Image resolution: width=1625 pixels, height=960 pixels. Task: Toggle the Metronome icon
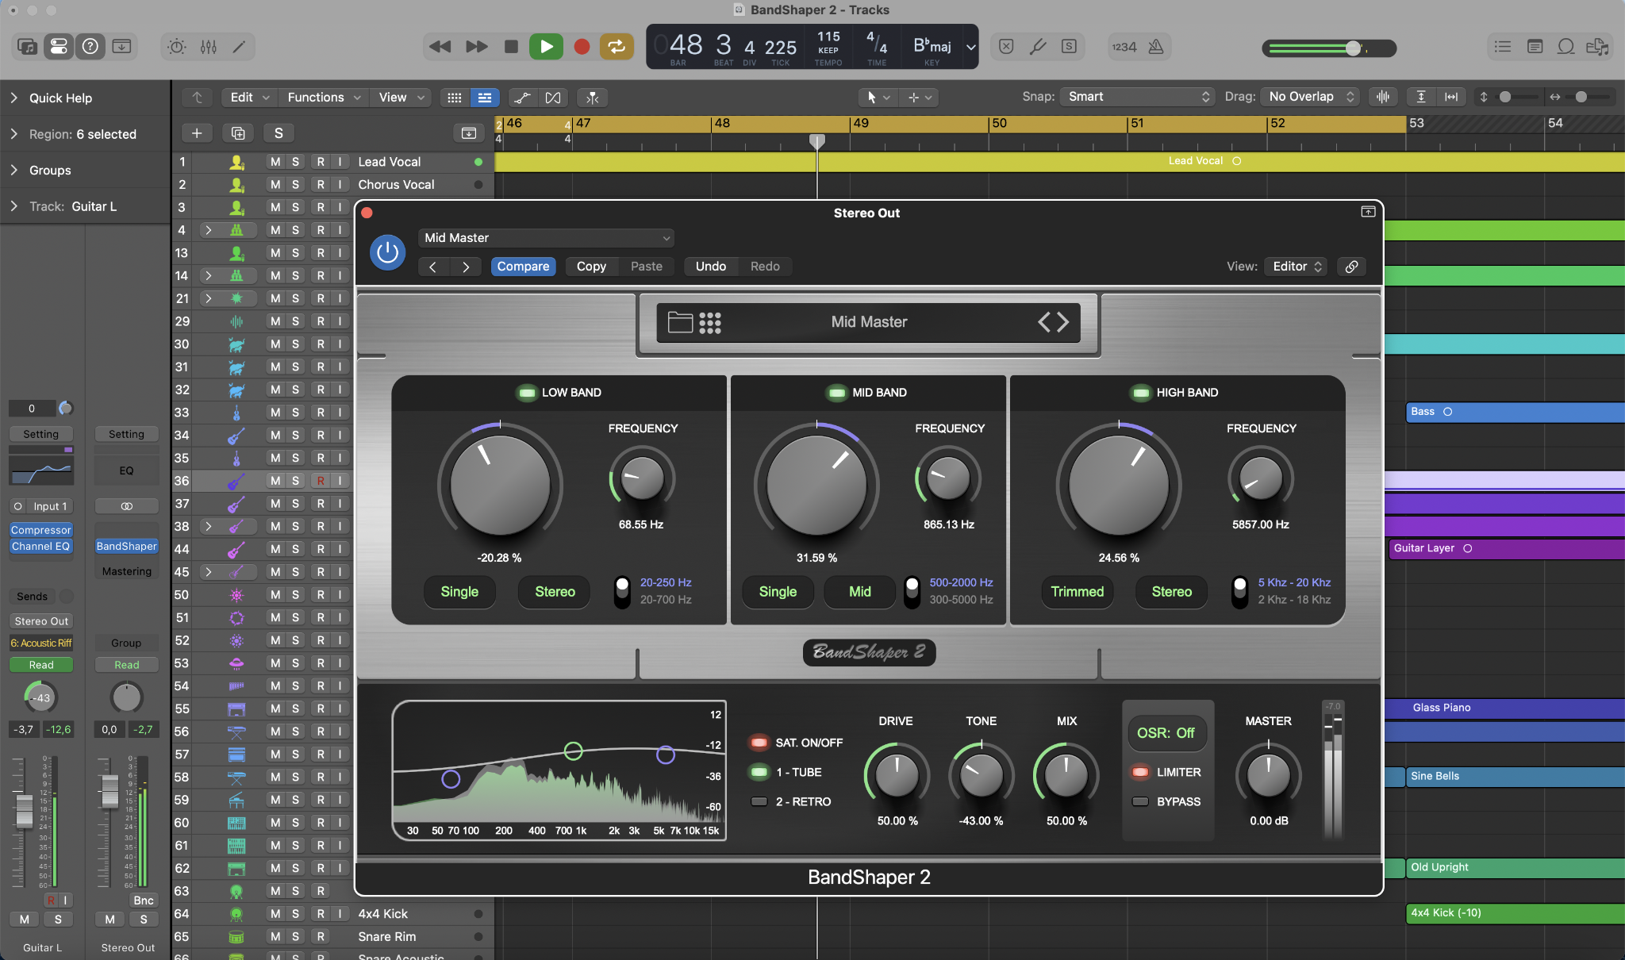pos(1156,47)
